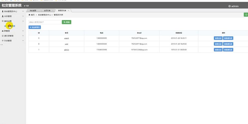Close the 会员列表 tab

click(53, 10)
